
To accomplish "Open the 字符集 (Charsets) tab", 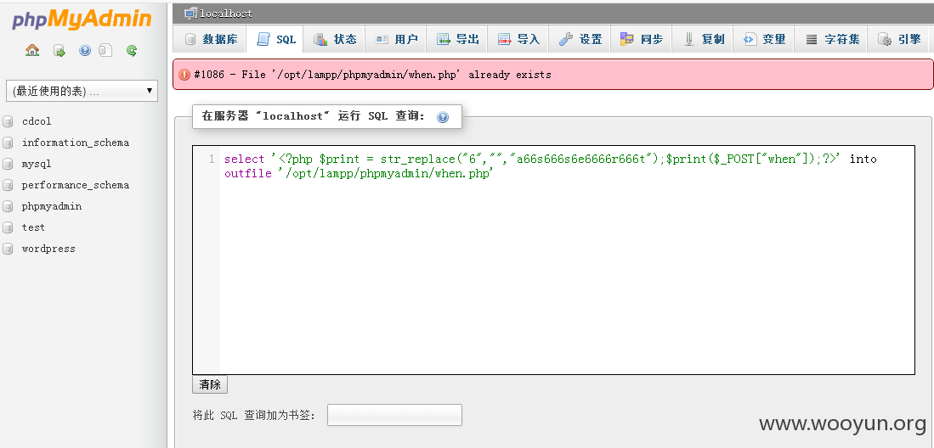I will [x=831, y=39].
